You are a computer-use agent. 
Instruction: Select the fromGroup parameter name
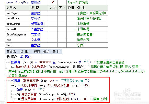pyautogui.click(x=14, y=24)
